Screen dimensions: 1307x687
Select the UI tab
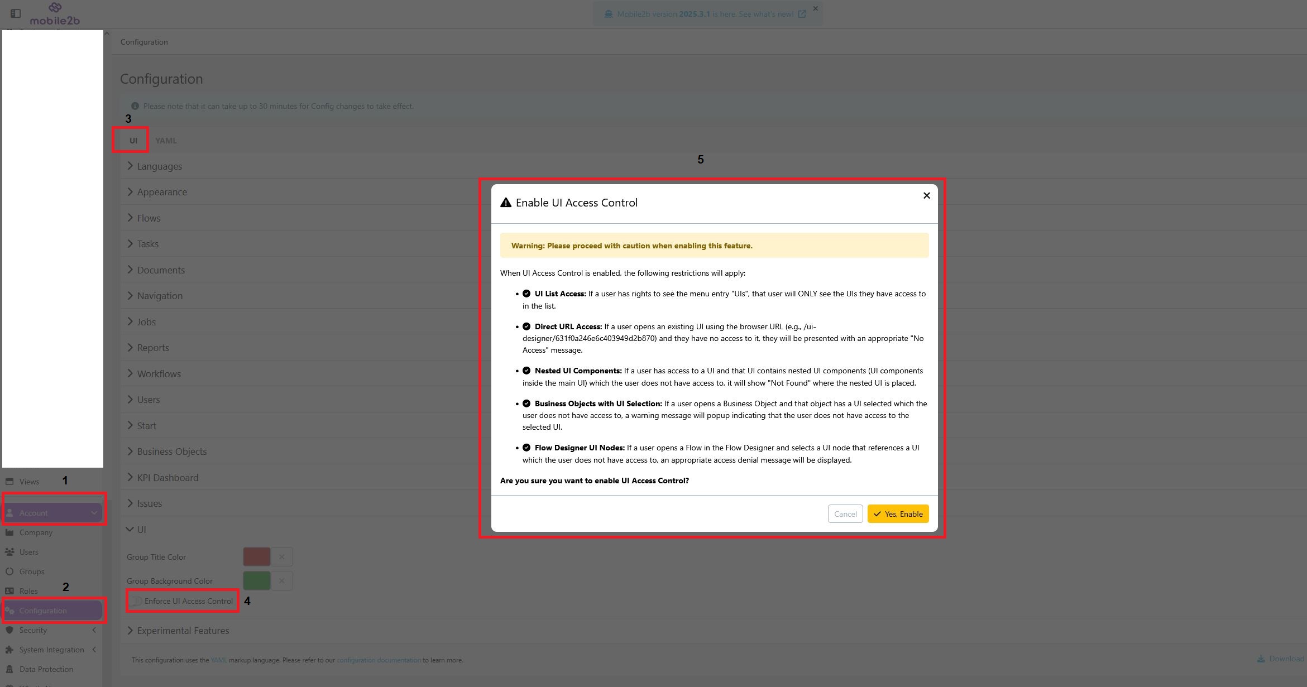click(x=132, y=140)
